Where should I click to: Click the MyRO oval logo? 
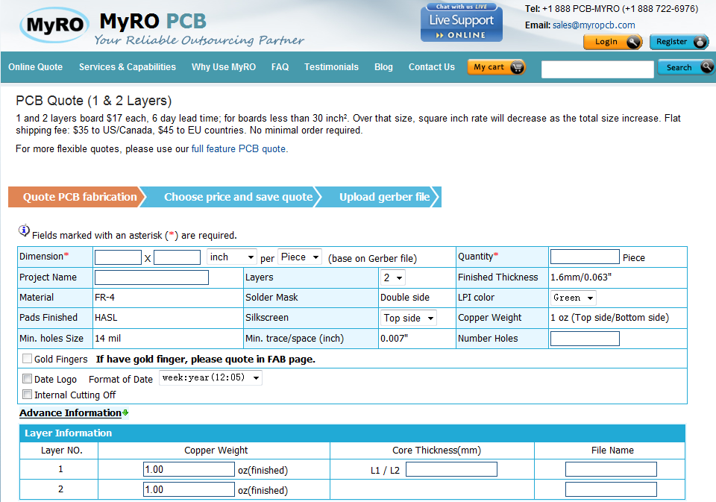tap(54, 25)
